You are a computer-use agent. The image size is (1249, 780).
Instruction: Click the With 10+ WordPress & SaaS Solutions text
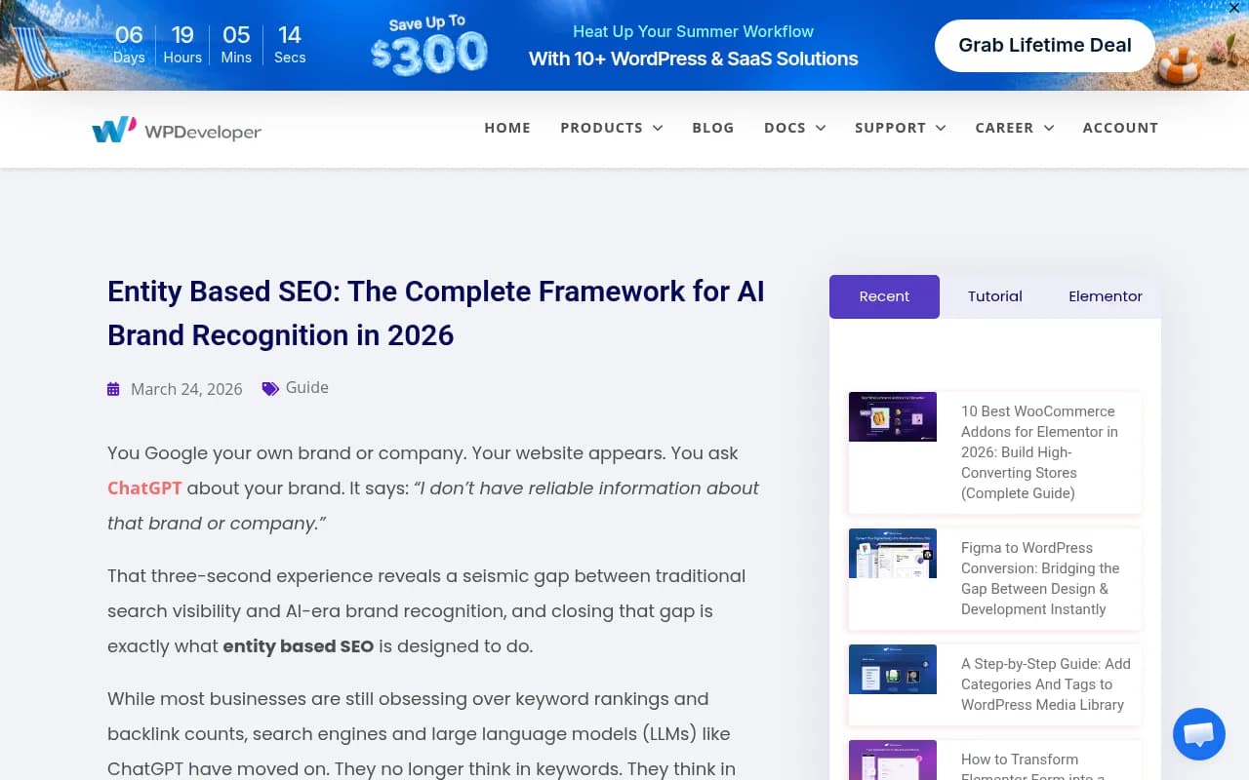(694, 58)
